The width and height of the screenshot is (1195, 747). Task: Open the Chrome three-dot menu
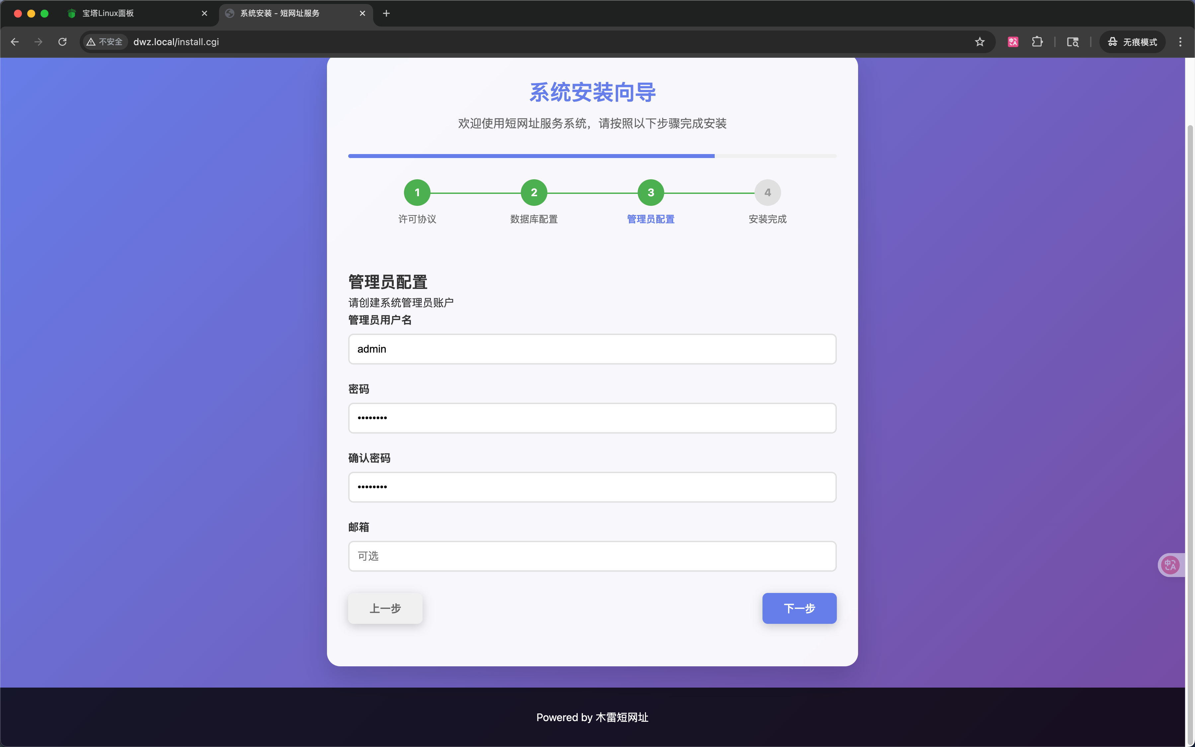(1180, 42)
